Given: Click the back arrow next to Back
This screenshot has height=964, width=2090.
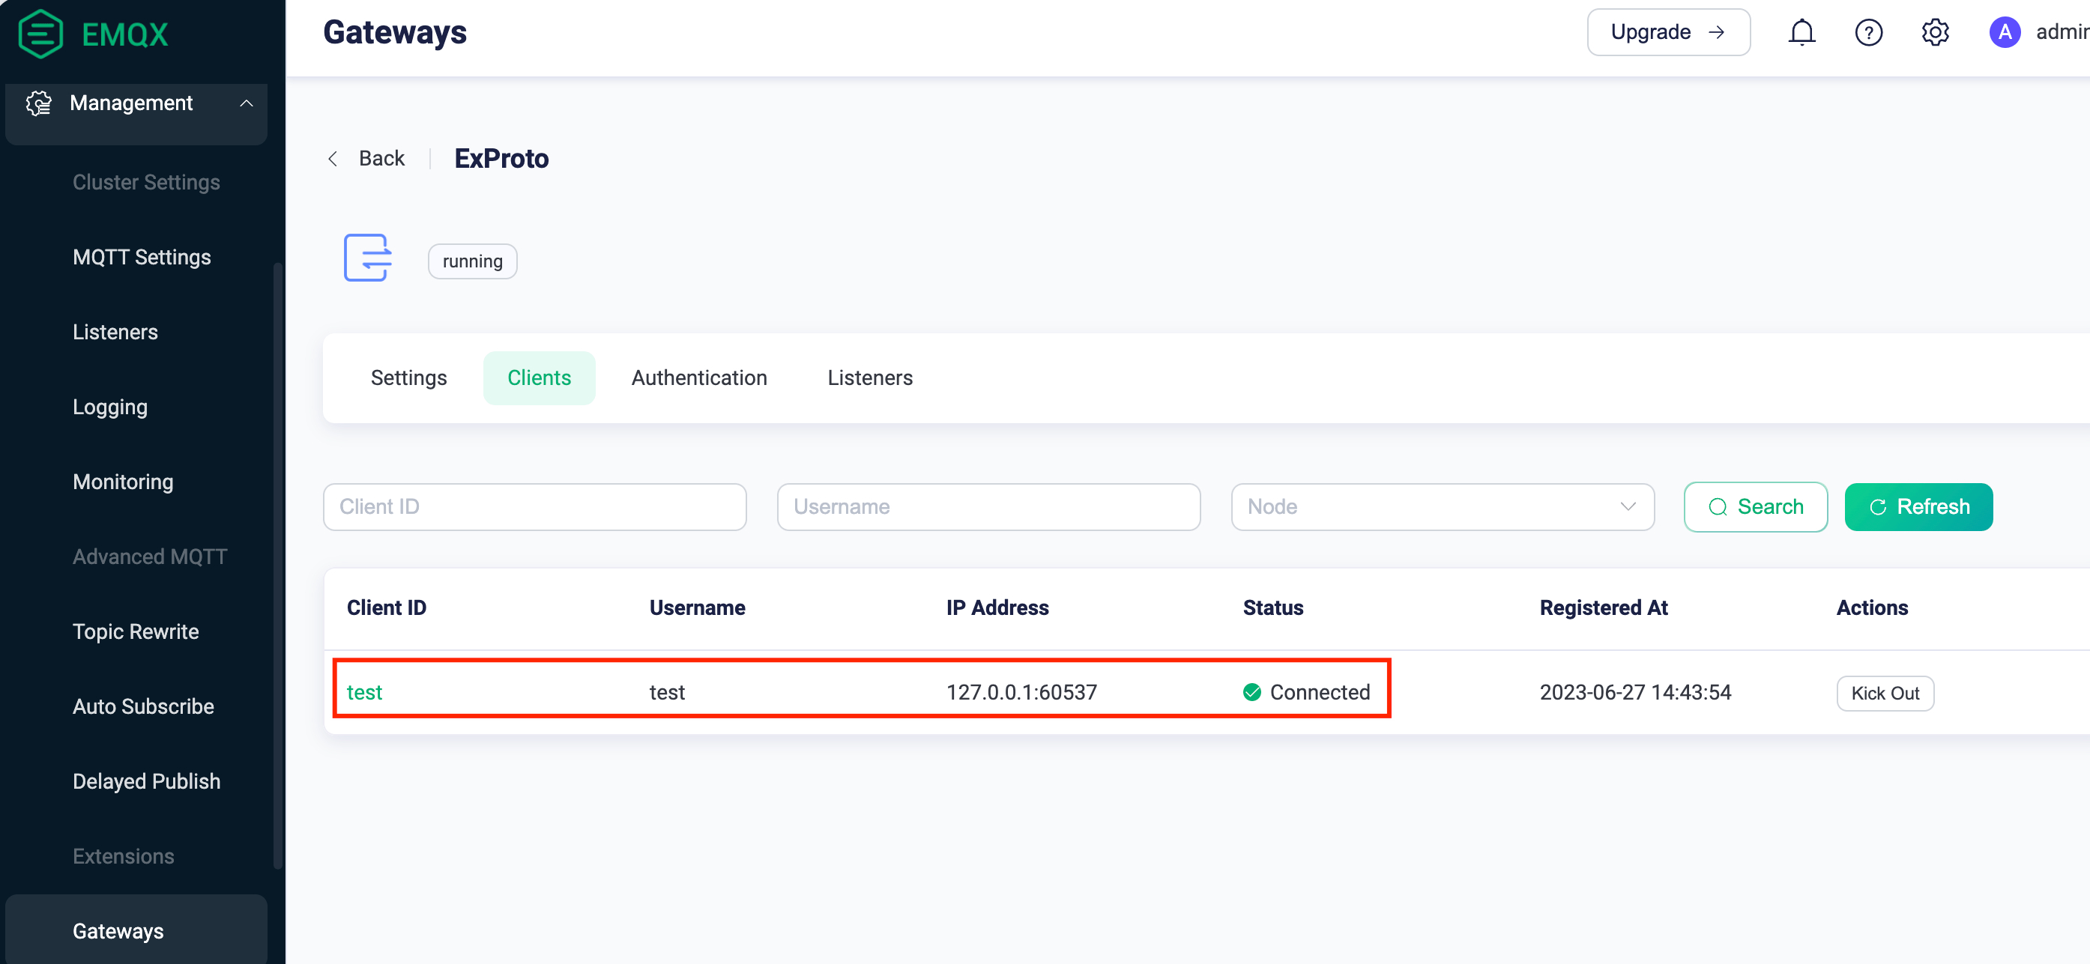Looking at the screenshot, I should pyautogui.click(x=332, y=158).
